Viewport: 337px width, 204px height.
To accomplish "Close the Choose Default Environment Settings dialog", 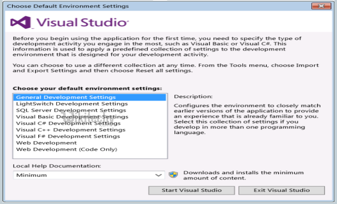I will point(321,6).
